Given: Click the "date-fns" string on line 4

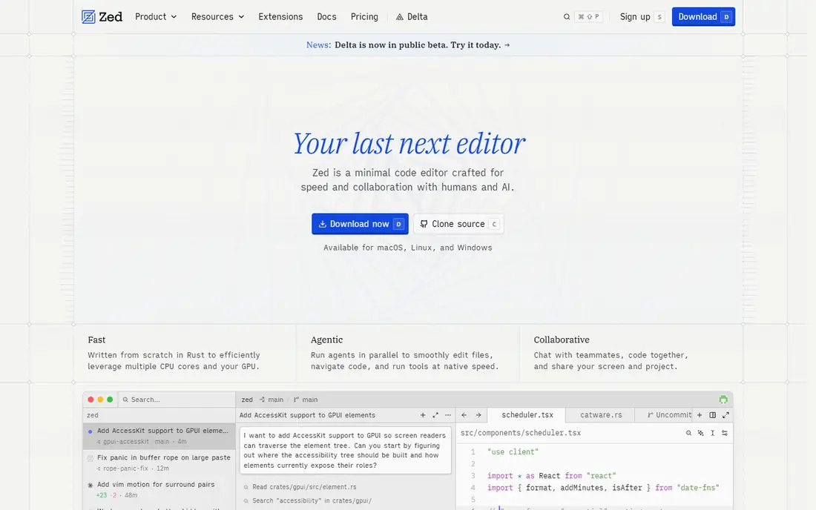Looking at the screenshot, I should click(698, 488).
